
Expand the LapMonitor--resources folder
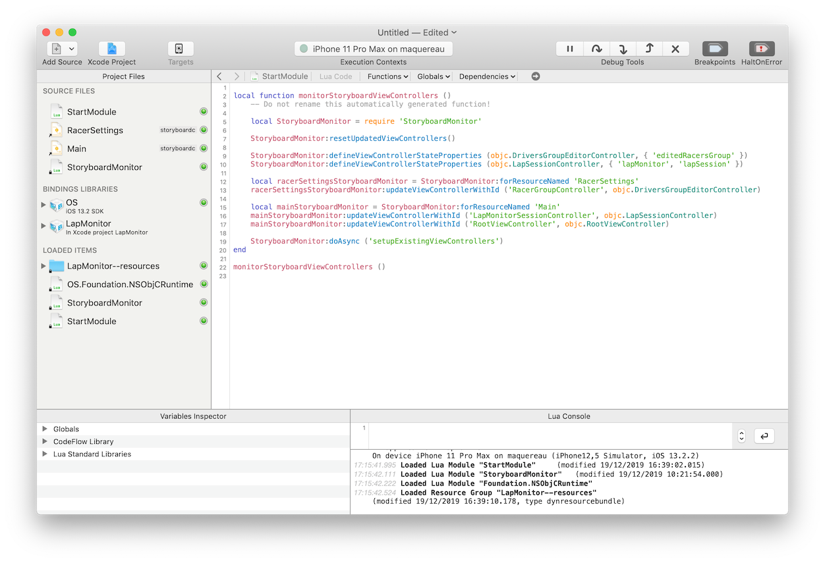tap(43, 266)
